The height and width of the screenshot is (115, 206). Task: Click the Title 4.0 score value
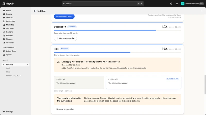tap(165, 49)
